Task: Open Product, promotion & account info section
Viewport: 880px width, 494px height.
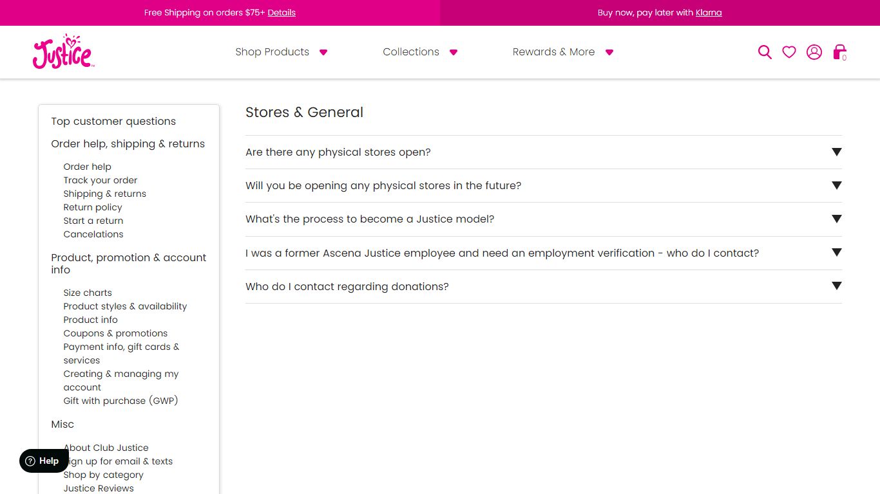Action: pos(129,264)
